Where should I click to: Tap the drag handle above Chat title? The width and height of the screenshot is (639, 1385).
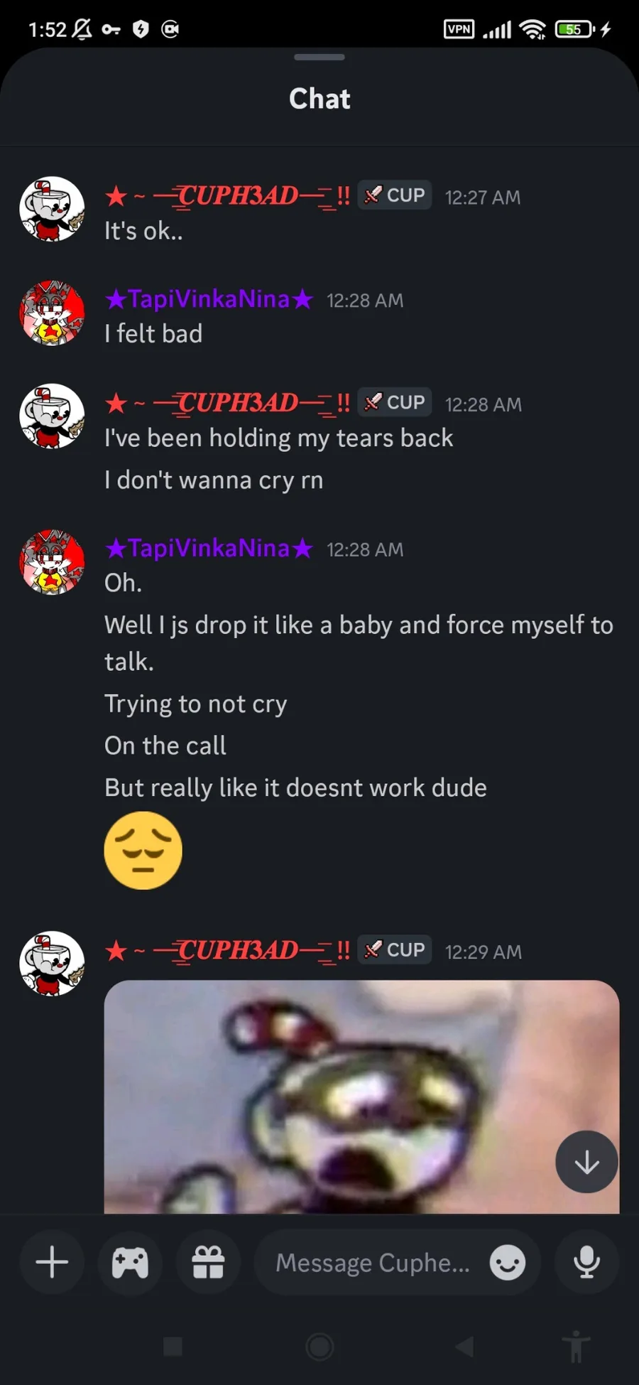click(319, 57)
